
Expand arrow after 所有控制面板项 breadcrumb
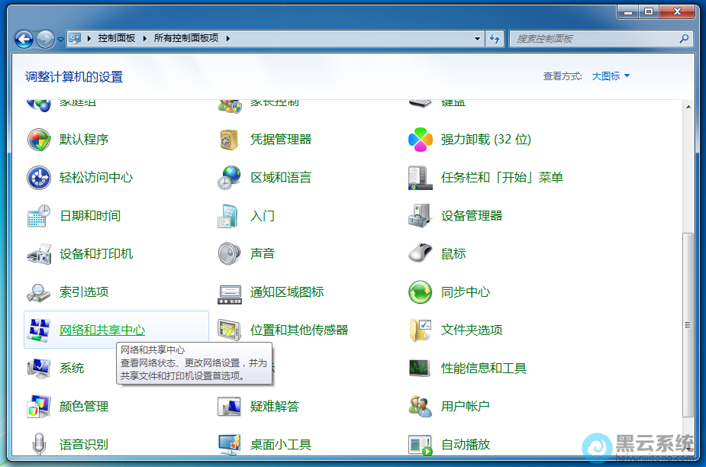click(227, 38)
